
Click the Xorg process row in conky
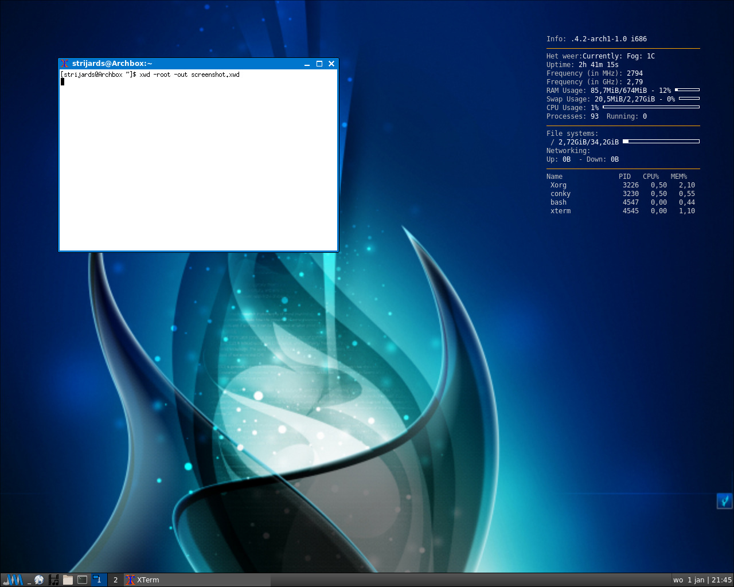coord(623,185)
